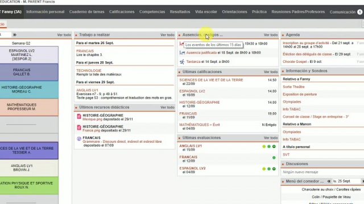Open Mexique png resource file icon
The image size is (364, 204).
coord(79,116)
